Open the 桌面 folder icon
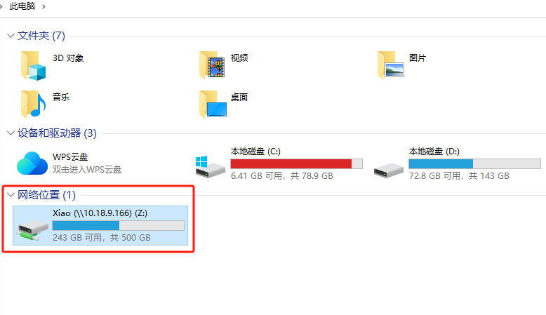The height and width of the screenshot is (315, 546). click(213, 104)
